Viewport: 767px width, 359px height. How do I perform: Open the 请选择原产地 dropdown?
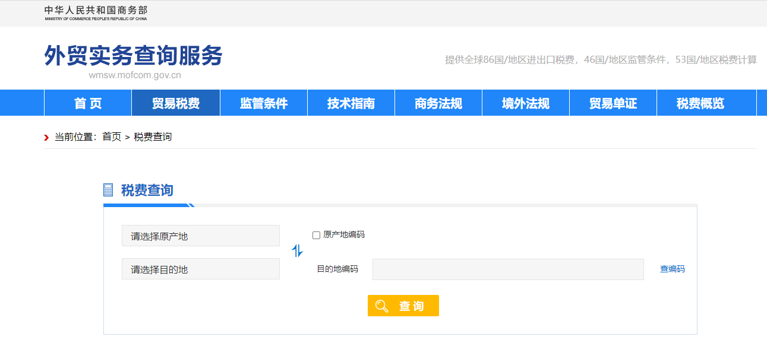[201, 236]
